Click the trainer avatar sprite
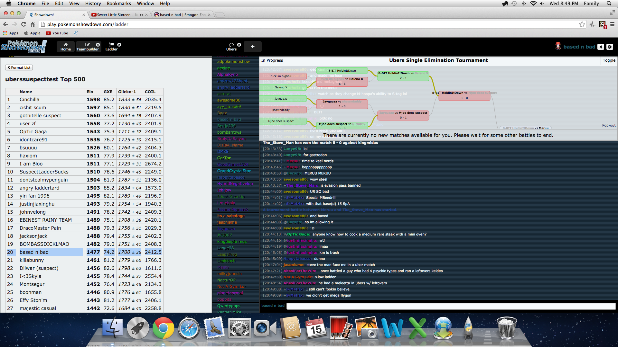The height and width of the screenshot is (347, 618). (558, 46)
